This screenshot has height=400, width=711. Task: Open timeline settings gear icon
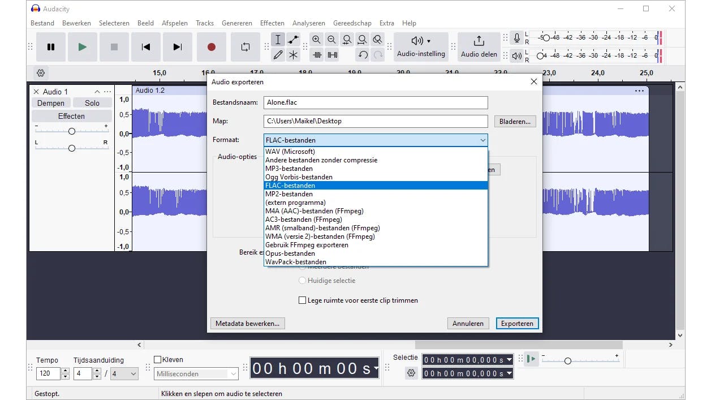coord(41,73)
